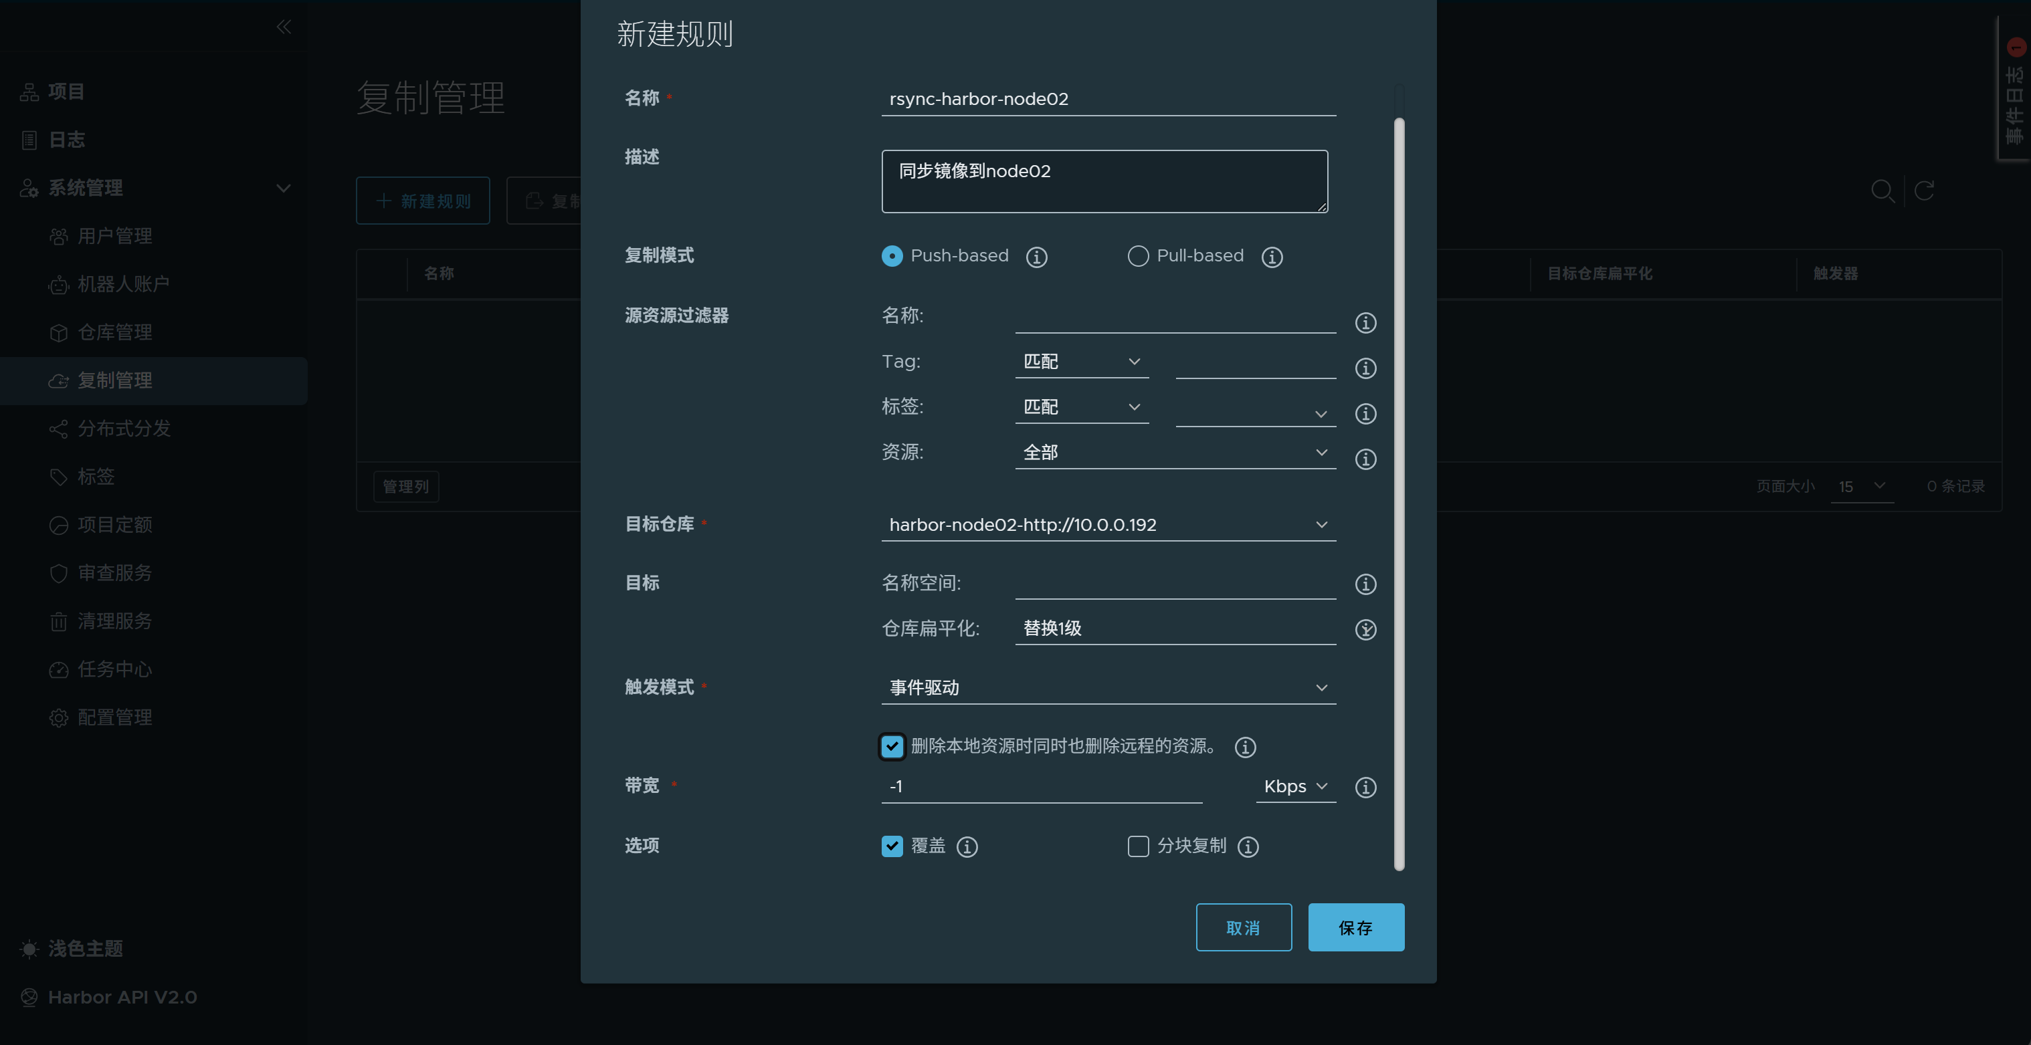Image resolution: width=2031 pixels, height=1045 pixels.
Task: Click info icon for 仓库扁平化 field
Action: tap(1365, 629)
